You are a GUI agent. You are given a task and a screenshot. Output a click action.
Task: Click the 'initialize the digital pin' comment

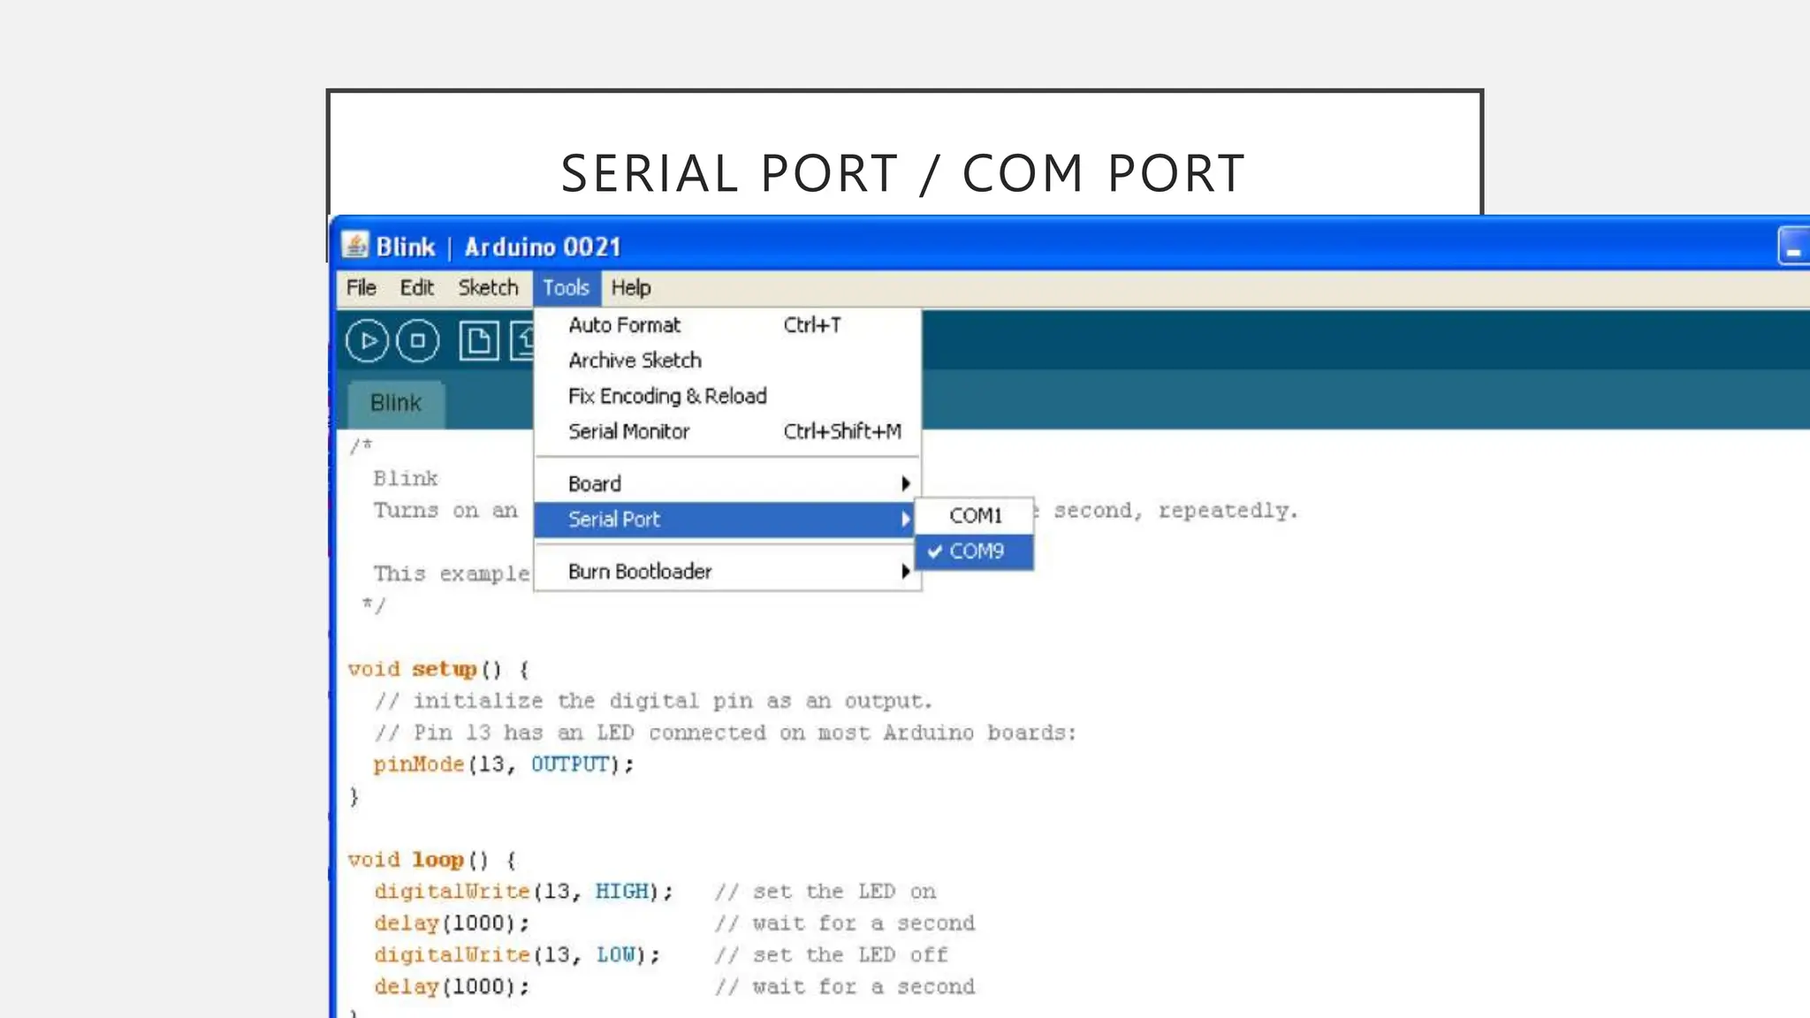pyautogui.click(x=654, y=702)
